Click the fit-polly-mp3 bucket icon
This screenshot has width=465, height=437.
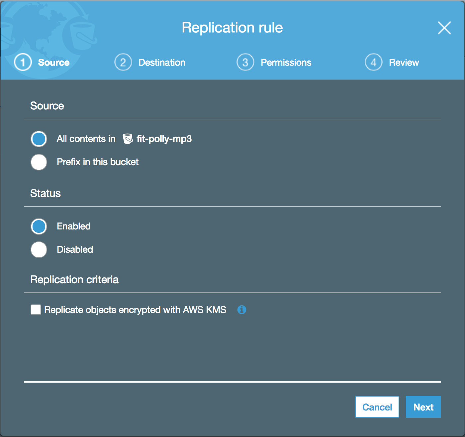click(x=128, y=139)
